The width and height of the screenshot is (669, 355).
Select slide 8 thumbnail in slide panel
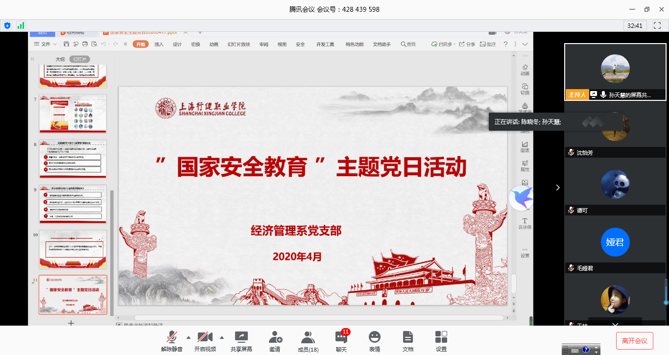(72, 159)
